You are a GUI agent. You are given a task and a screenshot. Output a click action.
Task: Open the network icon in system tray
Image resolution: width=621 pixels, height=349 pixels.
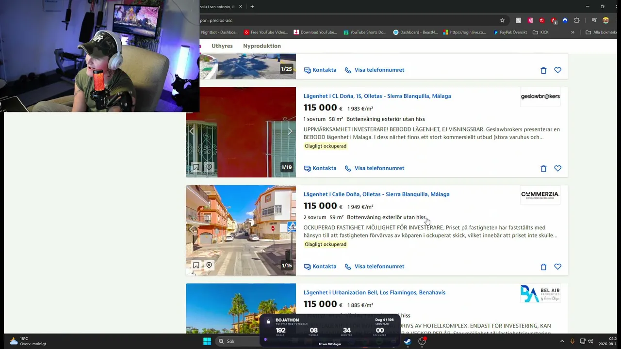pos(582,341)
